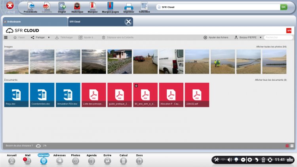
Task: Click the Sélection toolbar icon
Action: pyautogui.click(x=144, y=6)
